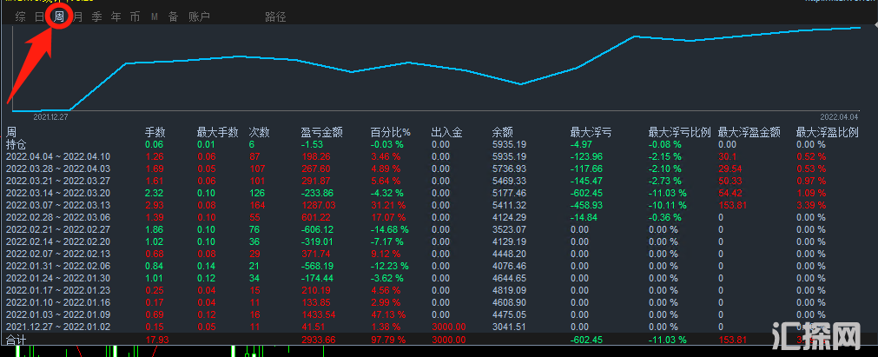878x357 pixels.
Task: Click the 手数 column header
Action: pos(155,133)
